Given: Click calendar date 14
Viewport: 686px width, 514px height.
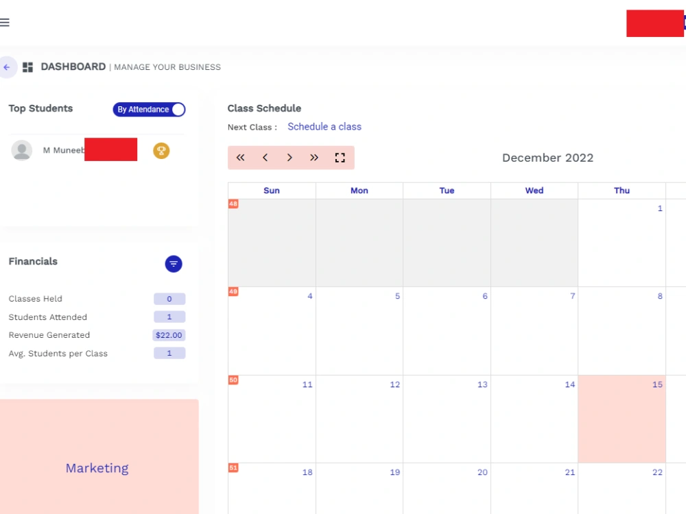Looking at the screenshot, I should (569, 384).
